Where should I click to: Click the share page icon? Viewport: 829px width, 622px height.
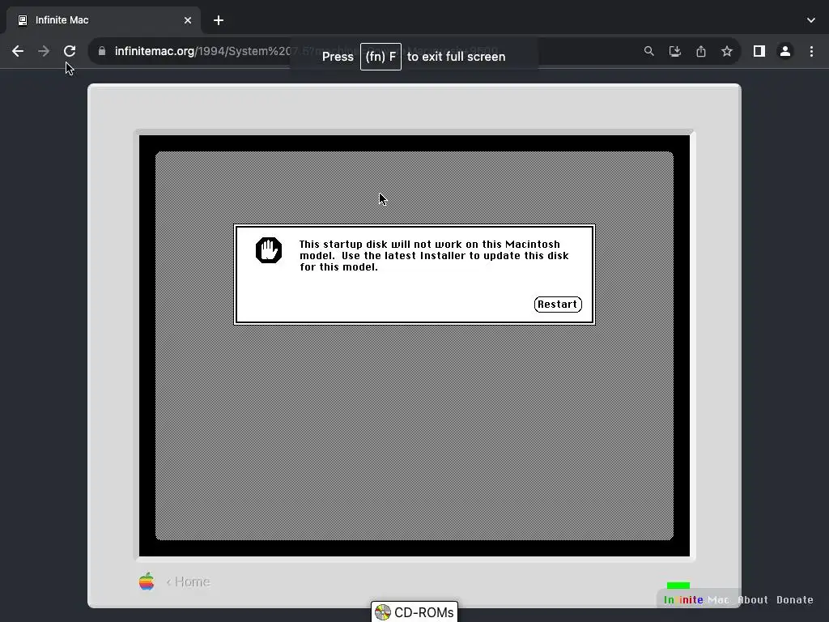click(701, 51)
